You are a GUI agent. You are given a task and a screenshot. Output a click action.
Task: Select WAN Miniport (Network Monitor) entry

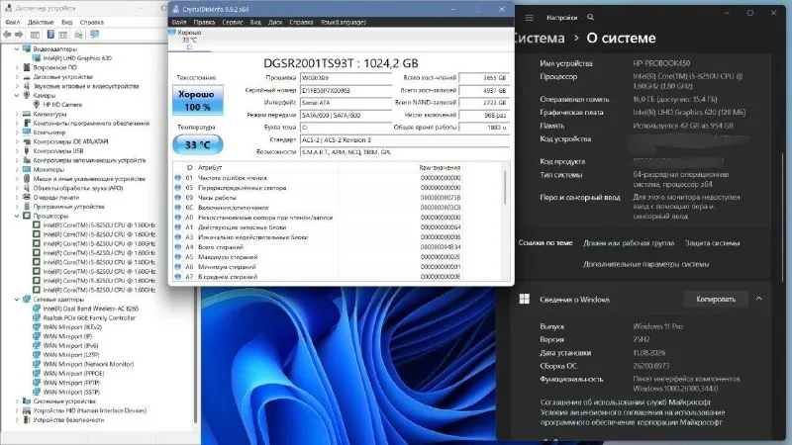tap(88, 364)
